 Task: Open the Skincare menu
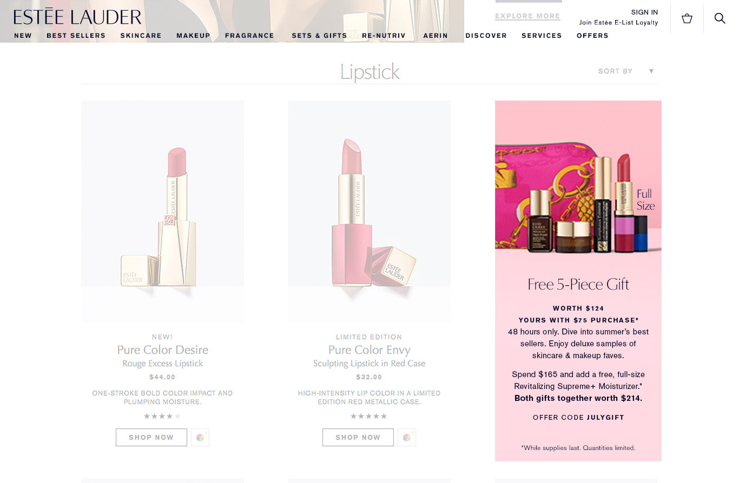point(141,36)
